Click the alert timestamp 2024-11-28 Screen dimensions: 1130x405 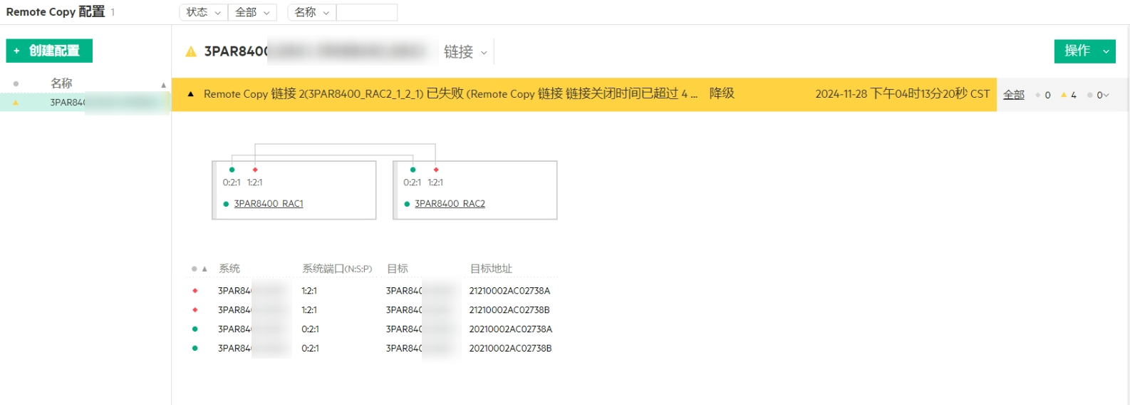(903, 94)
